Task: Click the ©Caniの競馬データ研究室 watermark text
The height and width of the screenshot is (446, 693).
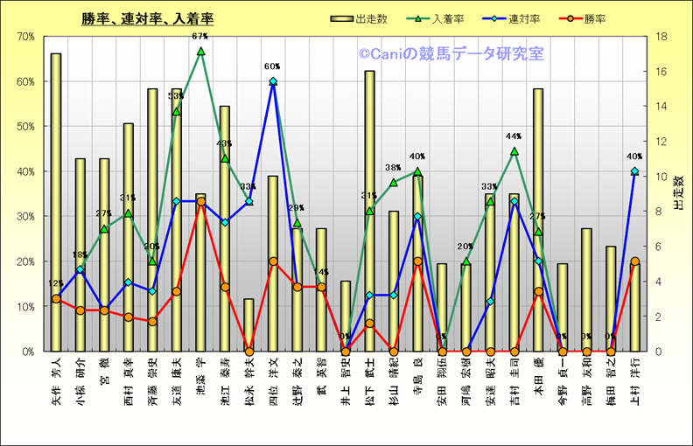Action: [x=451, y=54]
